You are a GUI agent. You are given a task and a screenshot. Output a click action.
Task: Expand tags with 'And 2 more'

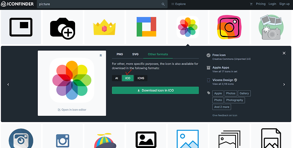pyautogui.click(x=222, y=107)
